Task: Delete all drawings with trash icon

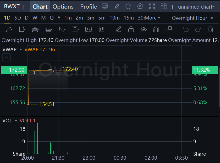Action: pyautogui.click(x=211, y=29)
